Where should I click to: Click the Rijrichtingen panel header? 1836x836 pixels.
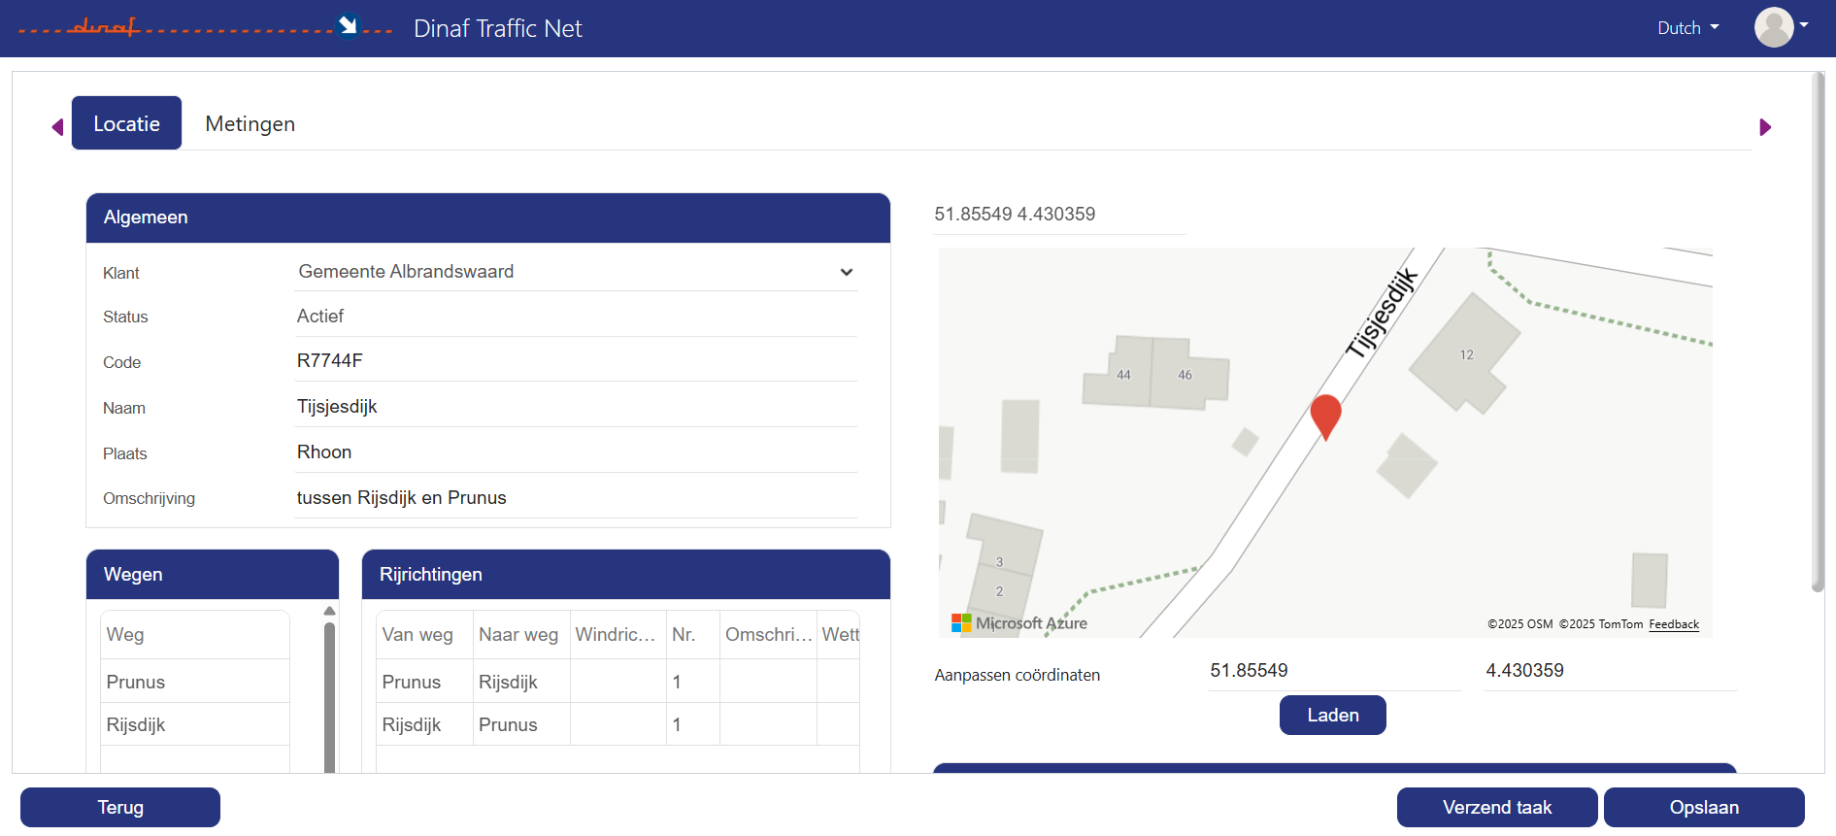point(626,575)
